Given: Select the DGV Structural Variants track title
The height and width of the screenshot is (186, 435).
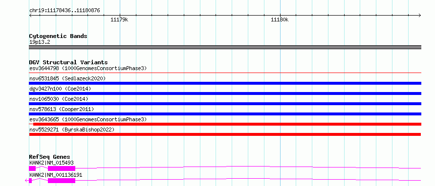Looking at the screenshot, I should [68, 62].
